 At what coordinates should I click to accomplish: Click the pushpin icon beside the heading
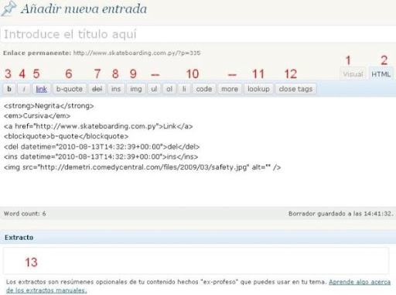point(9,9)
